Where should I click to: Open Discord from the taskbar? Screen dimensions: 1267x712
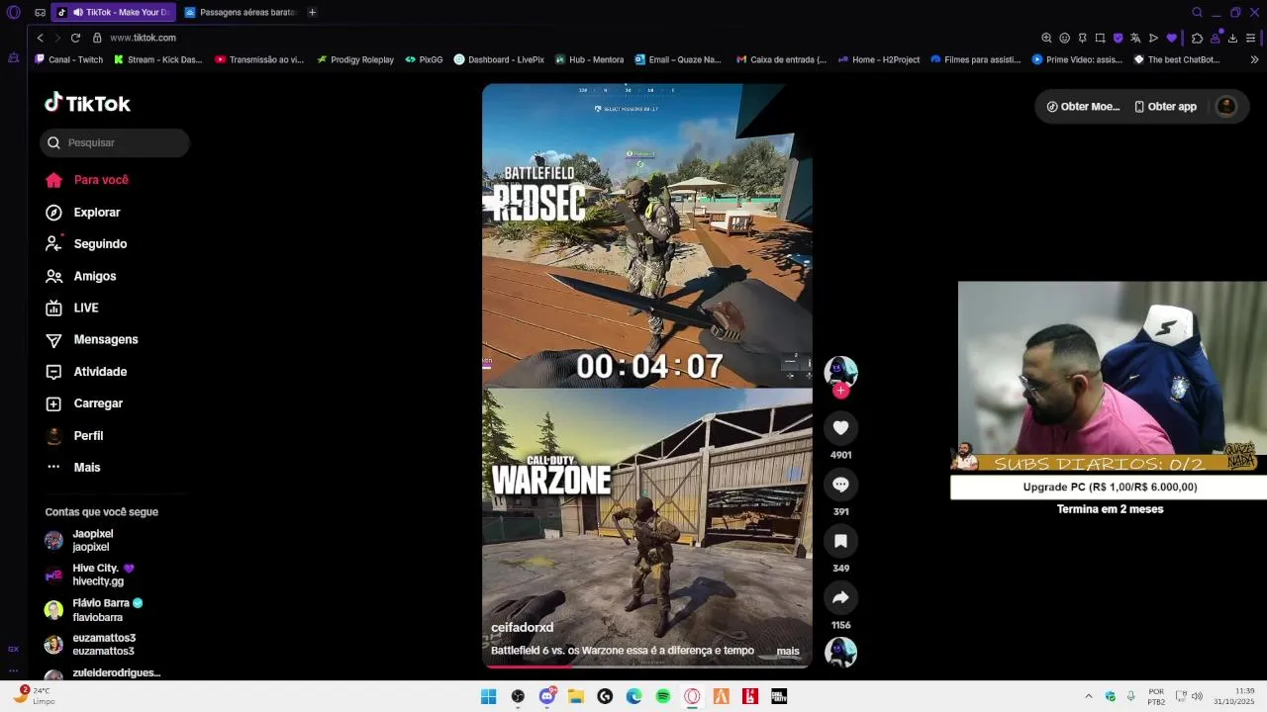546,697
